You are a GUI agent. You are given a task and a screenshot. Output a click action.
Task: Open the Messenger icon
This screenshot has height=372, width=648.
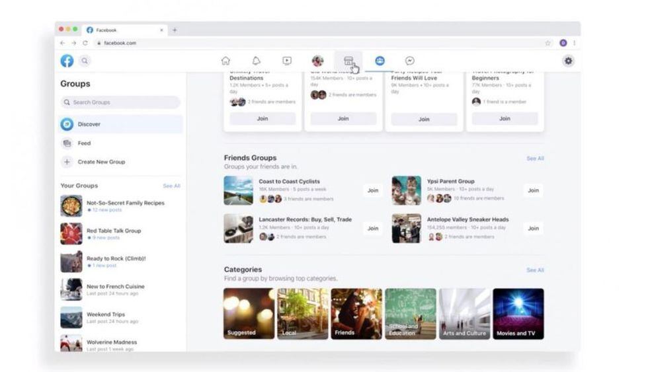(410, 61)
